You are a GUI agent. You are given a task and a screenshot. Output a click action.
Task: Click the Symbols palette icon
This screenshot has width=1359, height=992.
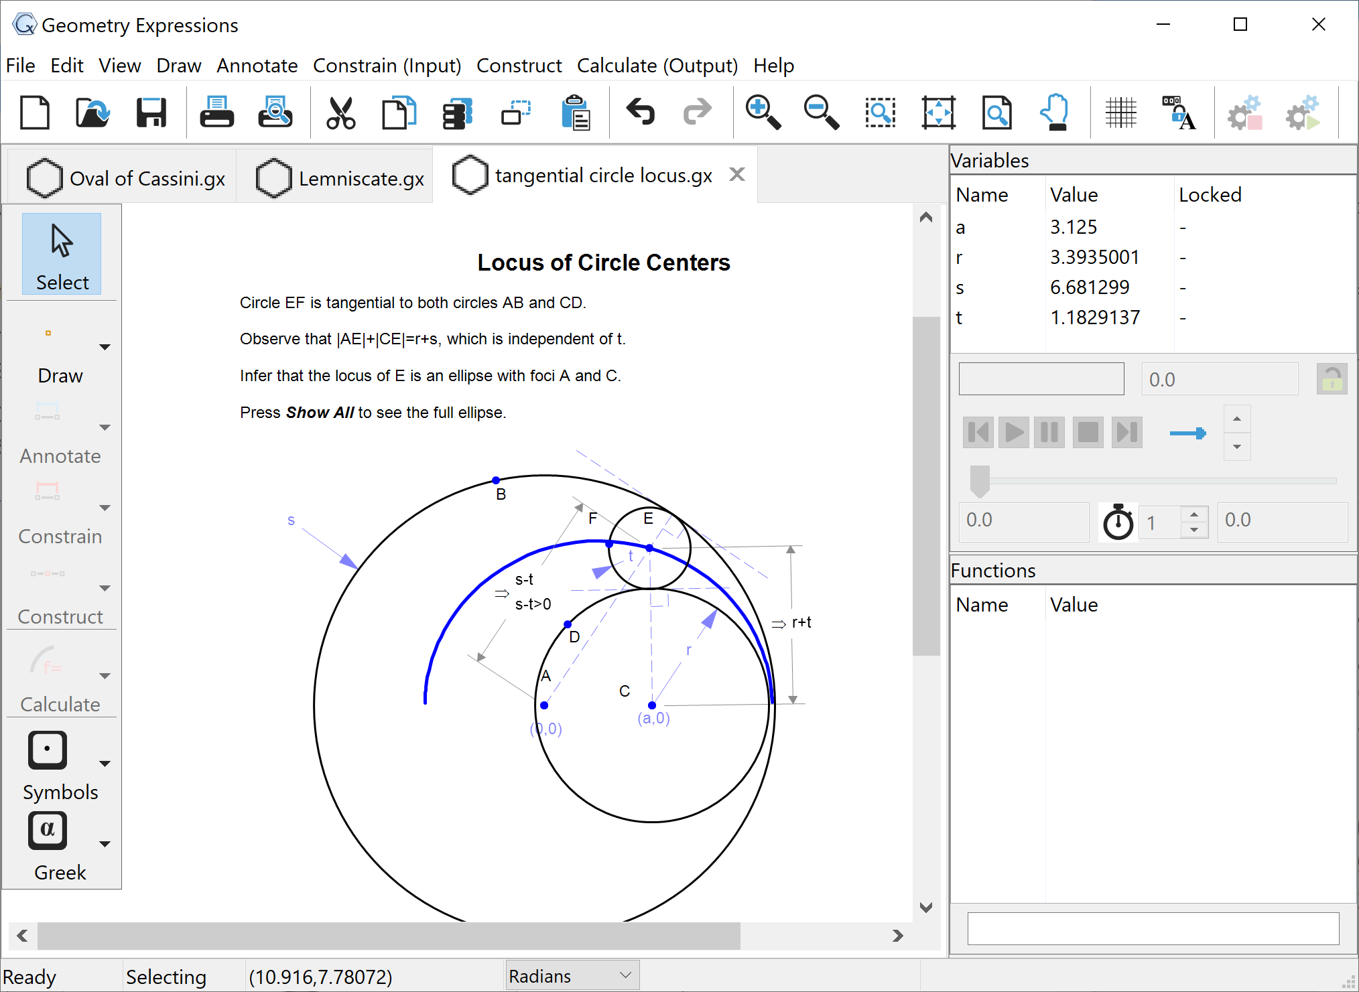coord(48,750)
